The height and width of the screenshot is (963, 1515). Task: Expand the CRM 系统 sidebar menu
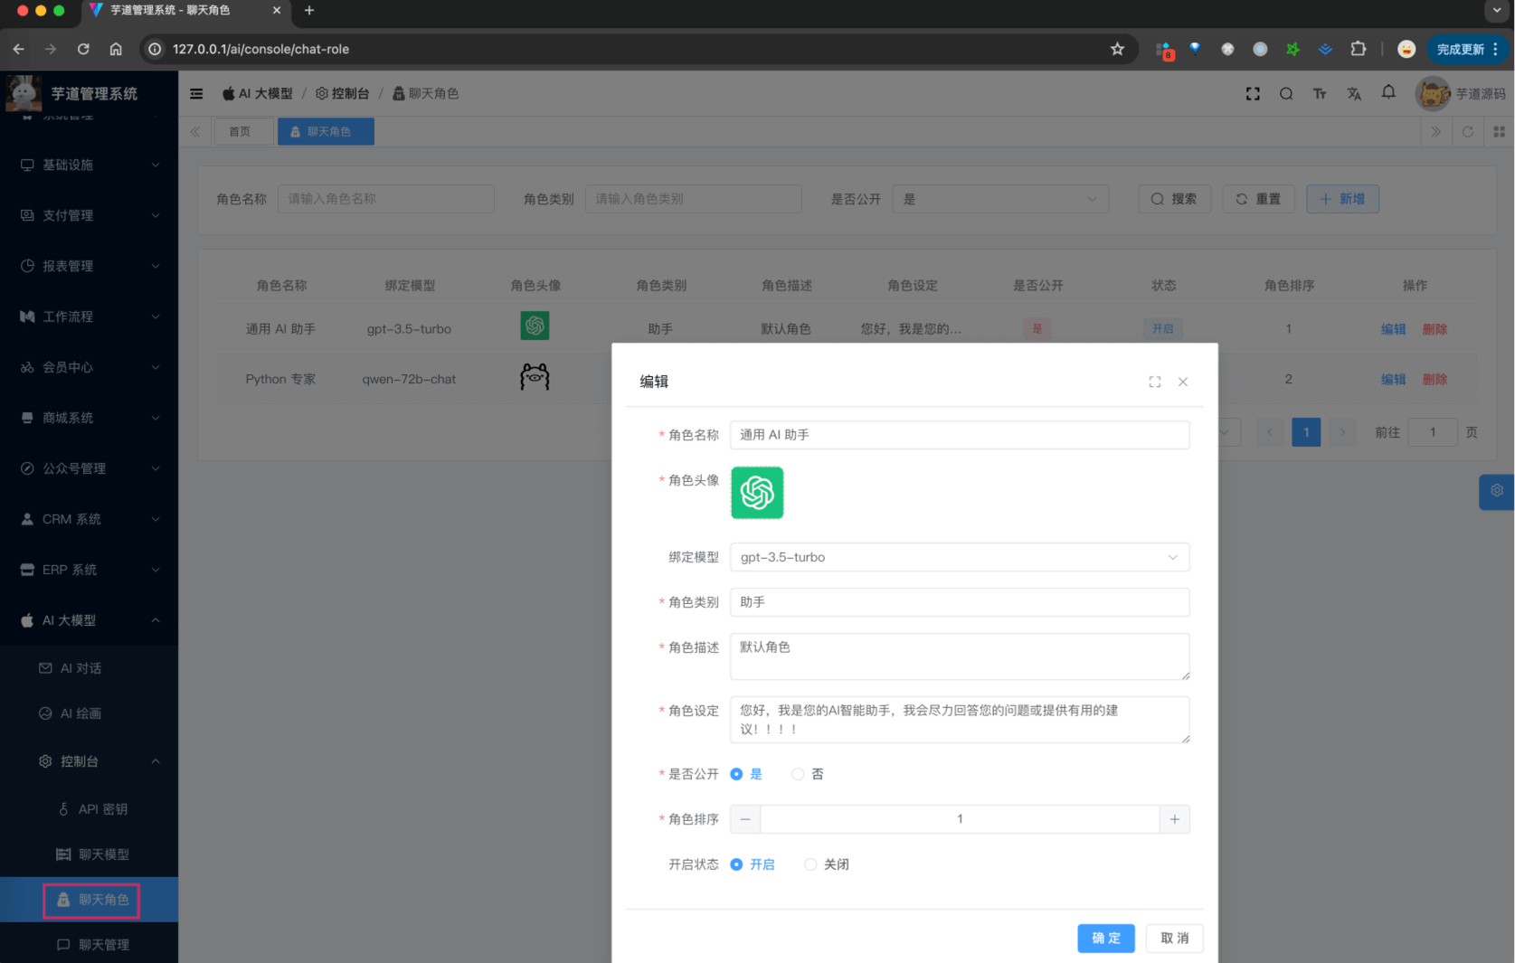coord(90,519)
